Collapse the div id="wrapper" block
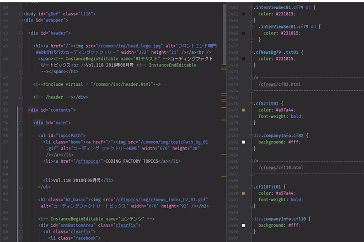 (21, 20)
